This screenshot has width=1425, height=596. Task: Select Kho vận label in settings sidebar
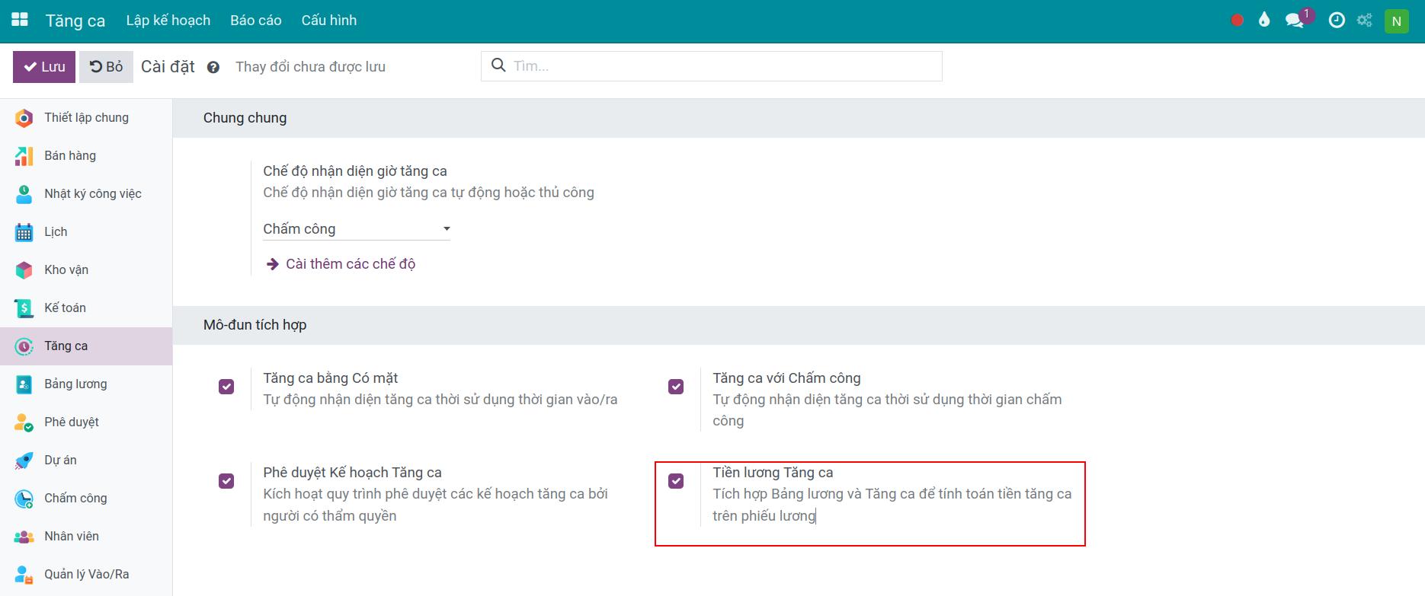[x=66, y=270]
